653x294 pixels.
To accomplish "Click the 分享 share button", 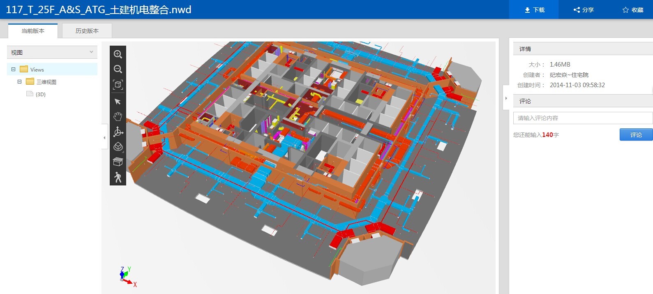I will coord(584,10).
